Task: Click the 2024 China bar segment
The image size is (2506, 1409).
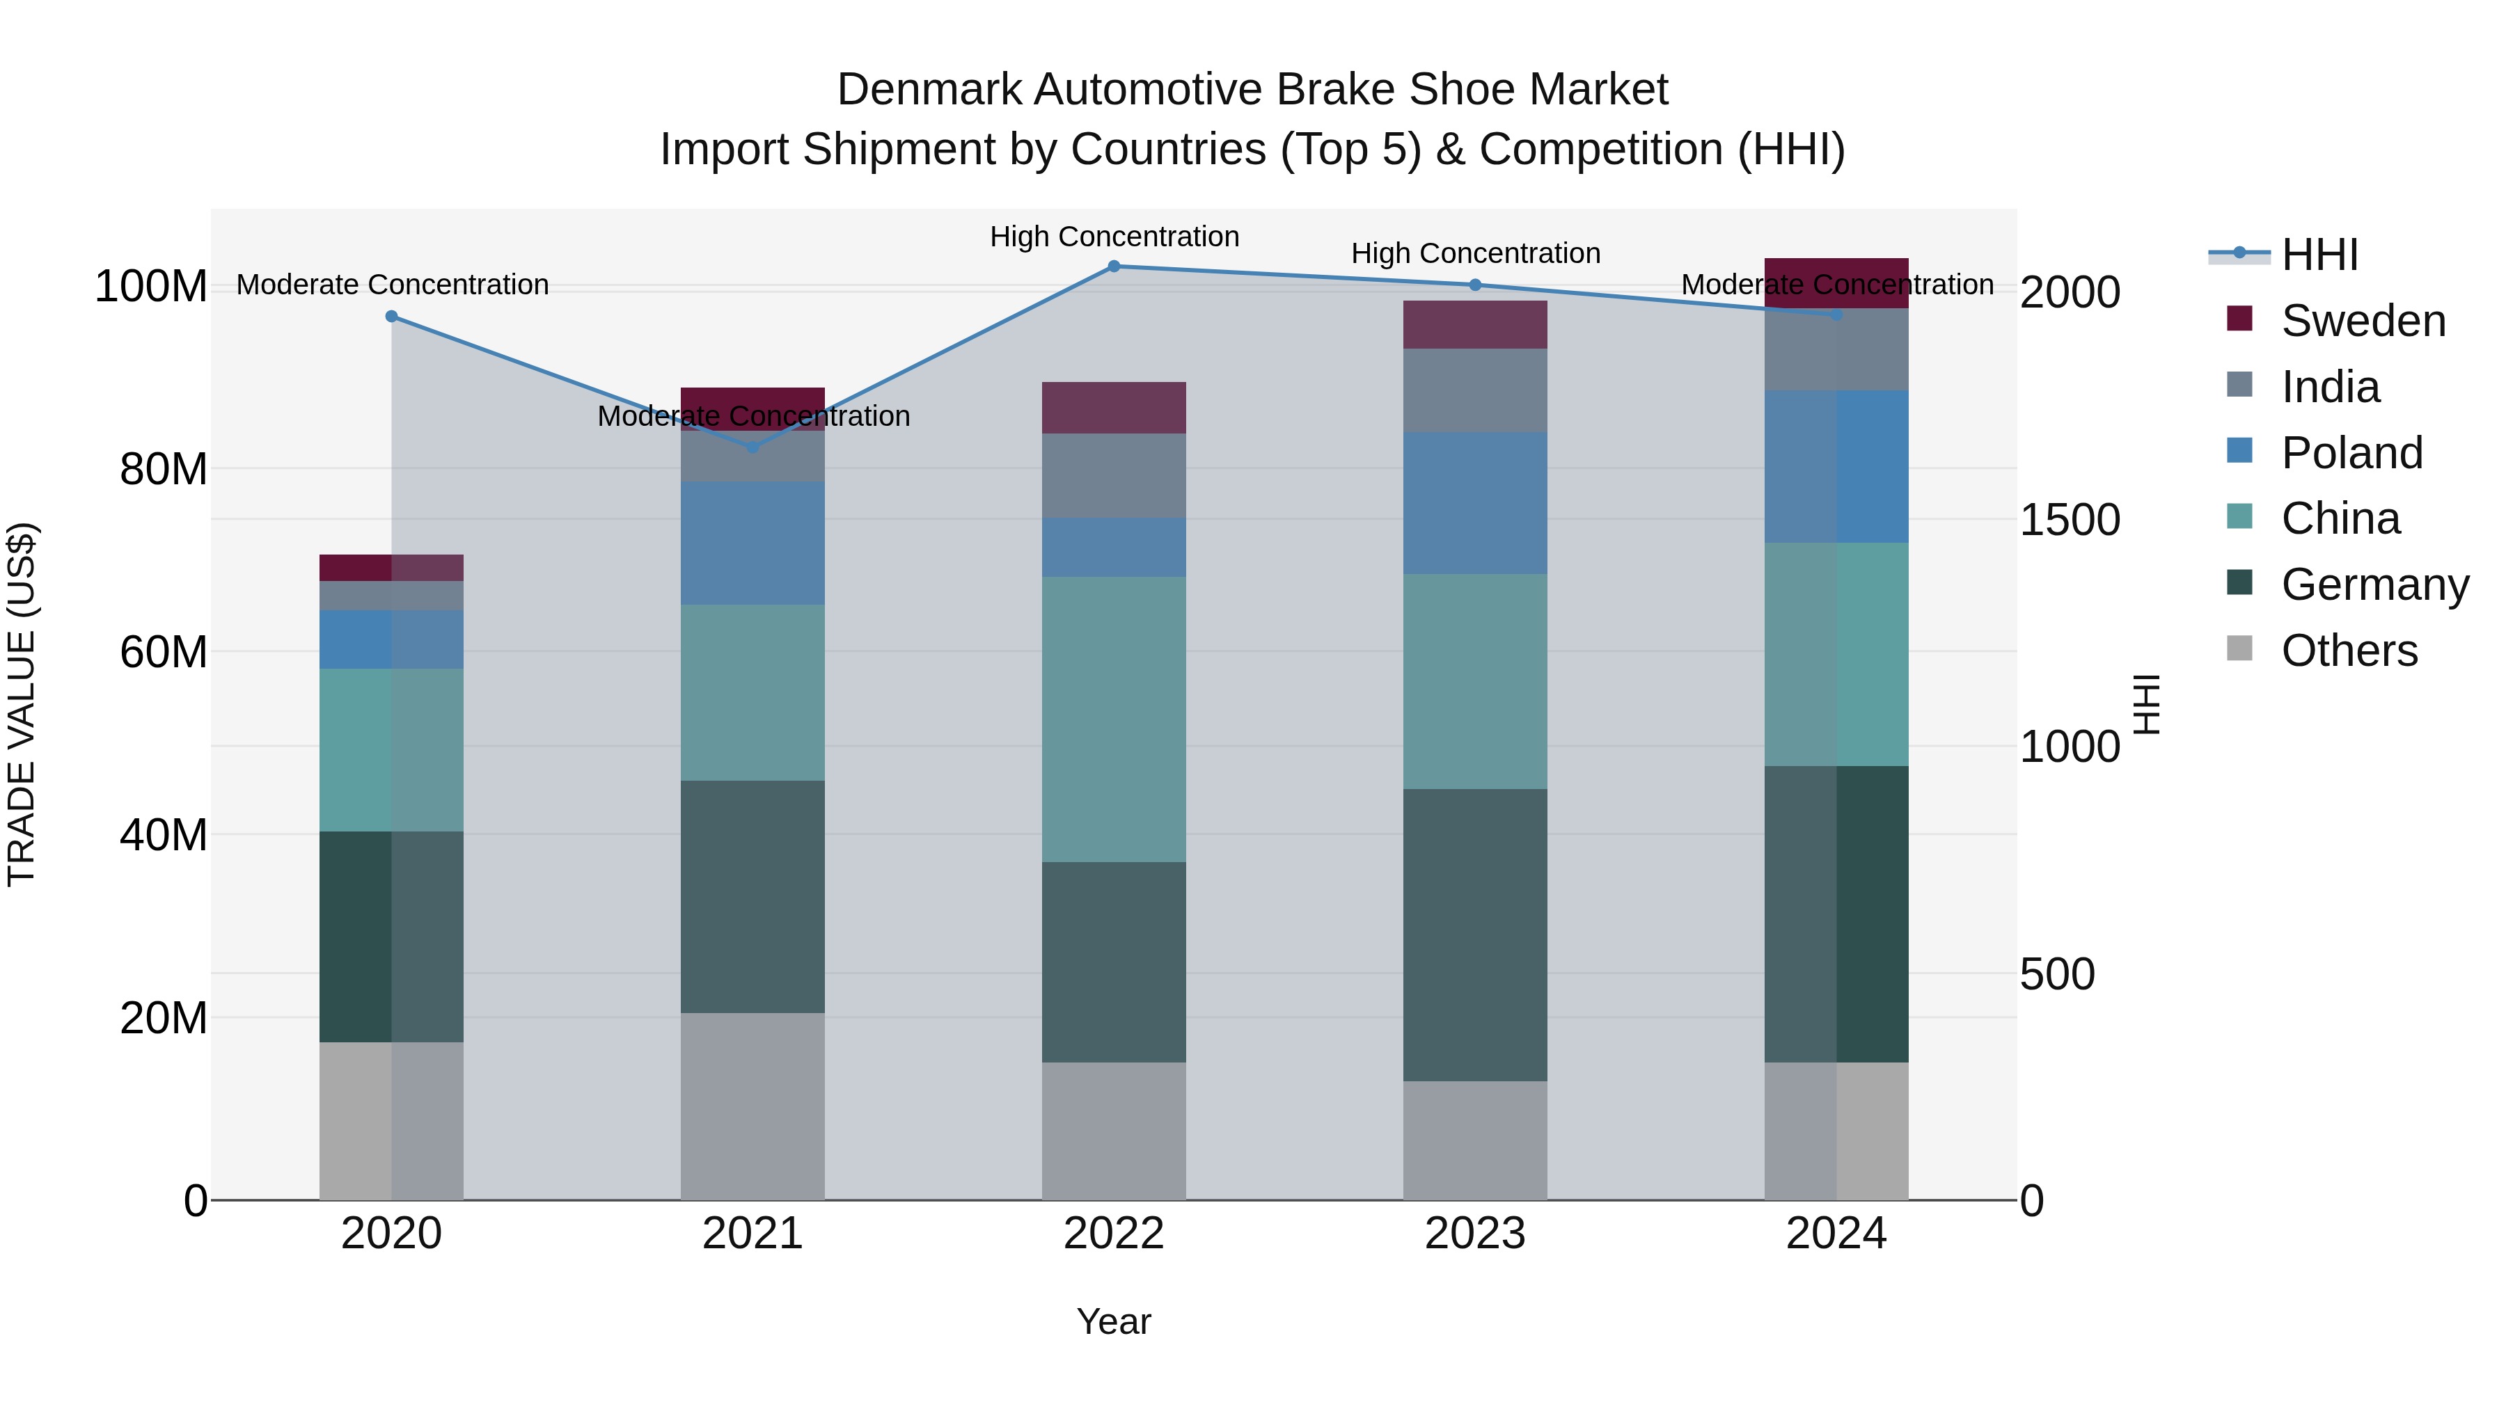Action: [1836, 655]
